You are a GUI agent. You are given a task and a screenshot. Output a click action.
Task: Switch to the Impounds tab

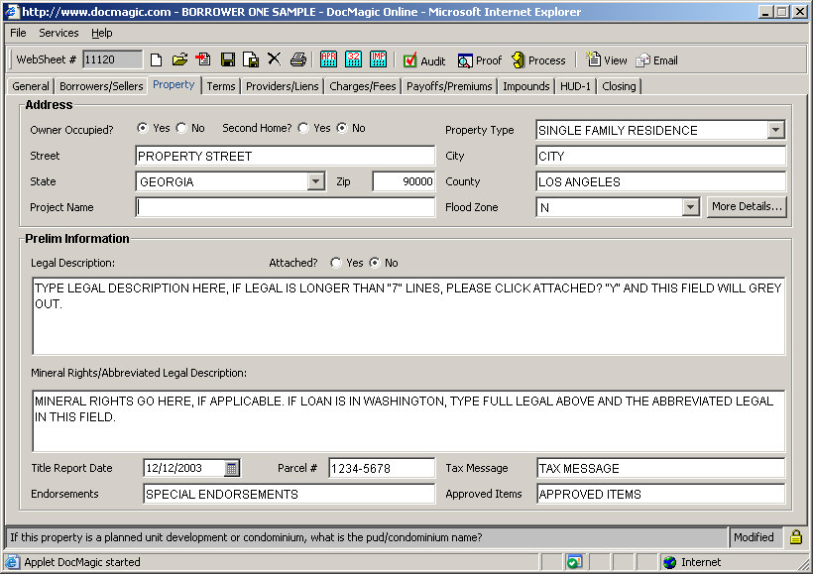(x=525, y=86)
